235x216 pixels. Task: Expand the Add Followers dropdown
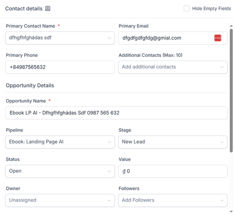[x=173, y=201]
